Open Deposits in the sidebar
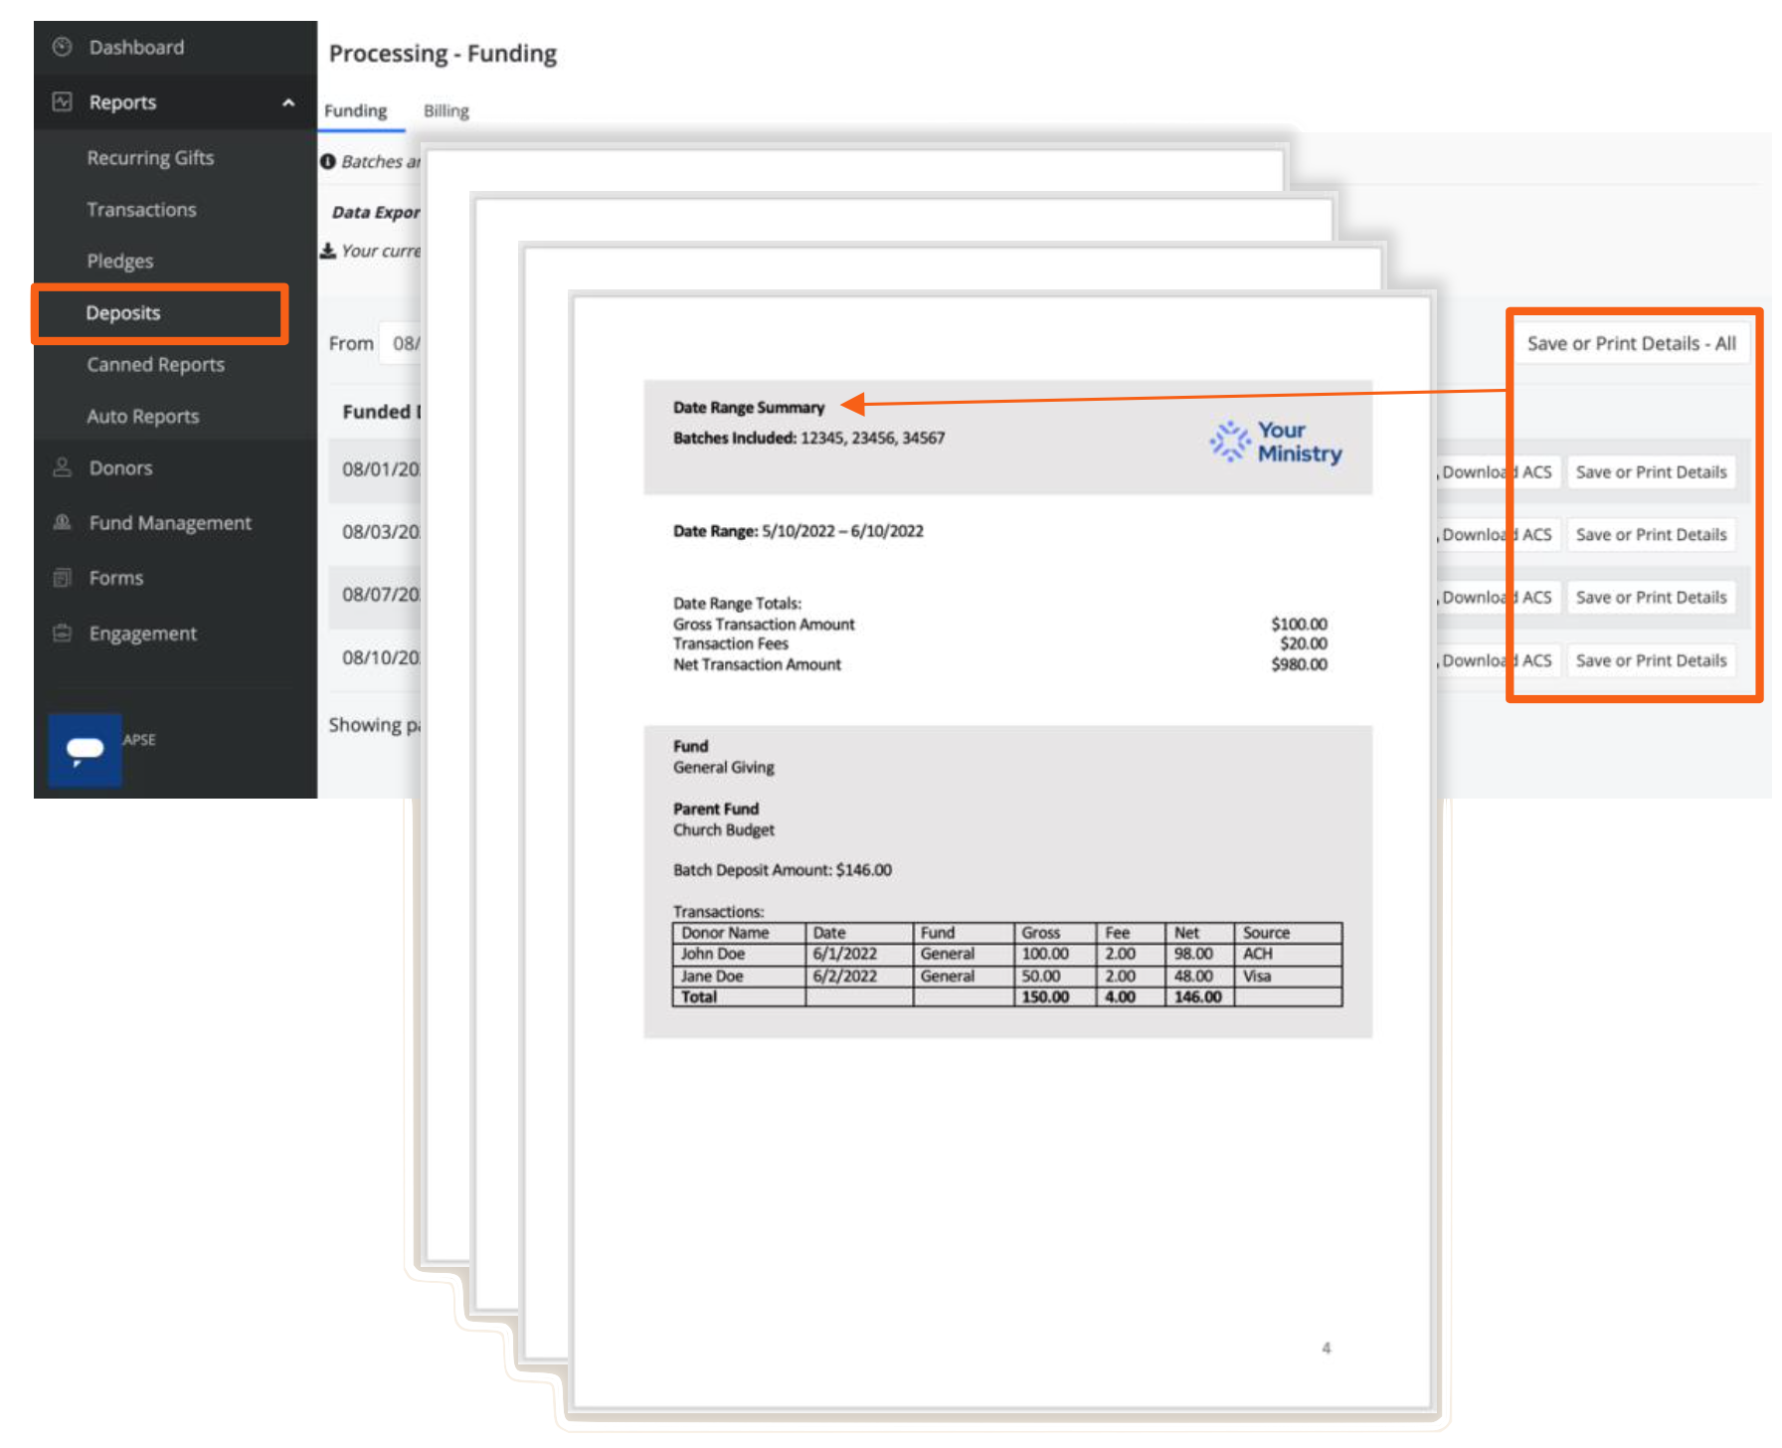Screen dimensions: 1782x1448 123,313
